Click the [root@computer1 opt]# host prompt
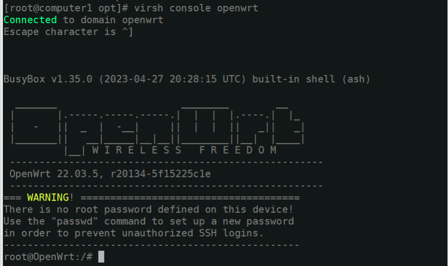448x266 pixels. coord(66,8)
